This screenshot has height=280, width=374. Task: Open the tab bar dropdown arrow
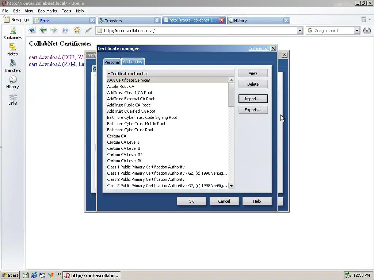pyautogui.click(x=370, y=19)
